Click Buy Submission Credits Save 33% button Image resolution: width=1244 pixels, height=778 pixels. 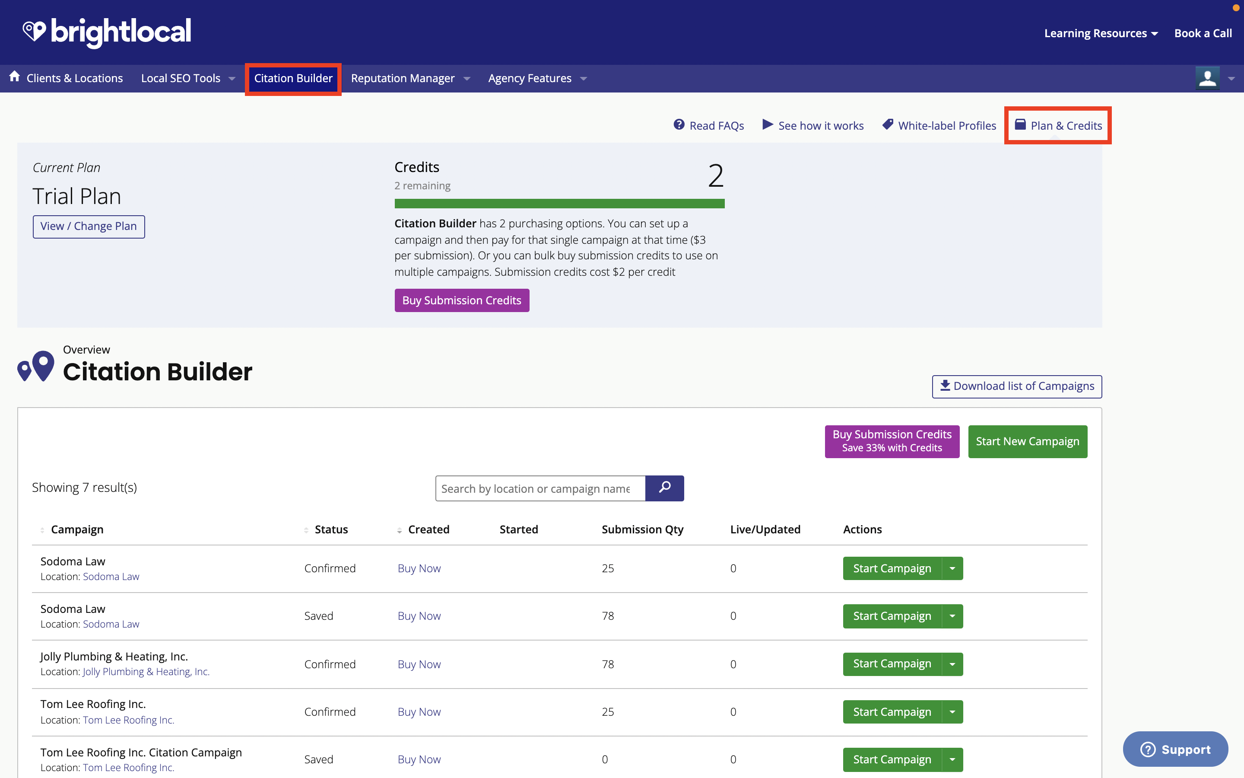[x=892, y=441]
